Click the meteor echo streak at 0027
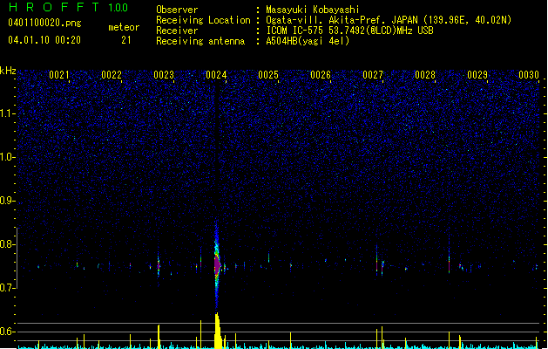This screenshot has height=349, width=548. point(376,261)
